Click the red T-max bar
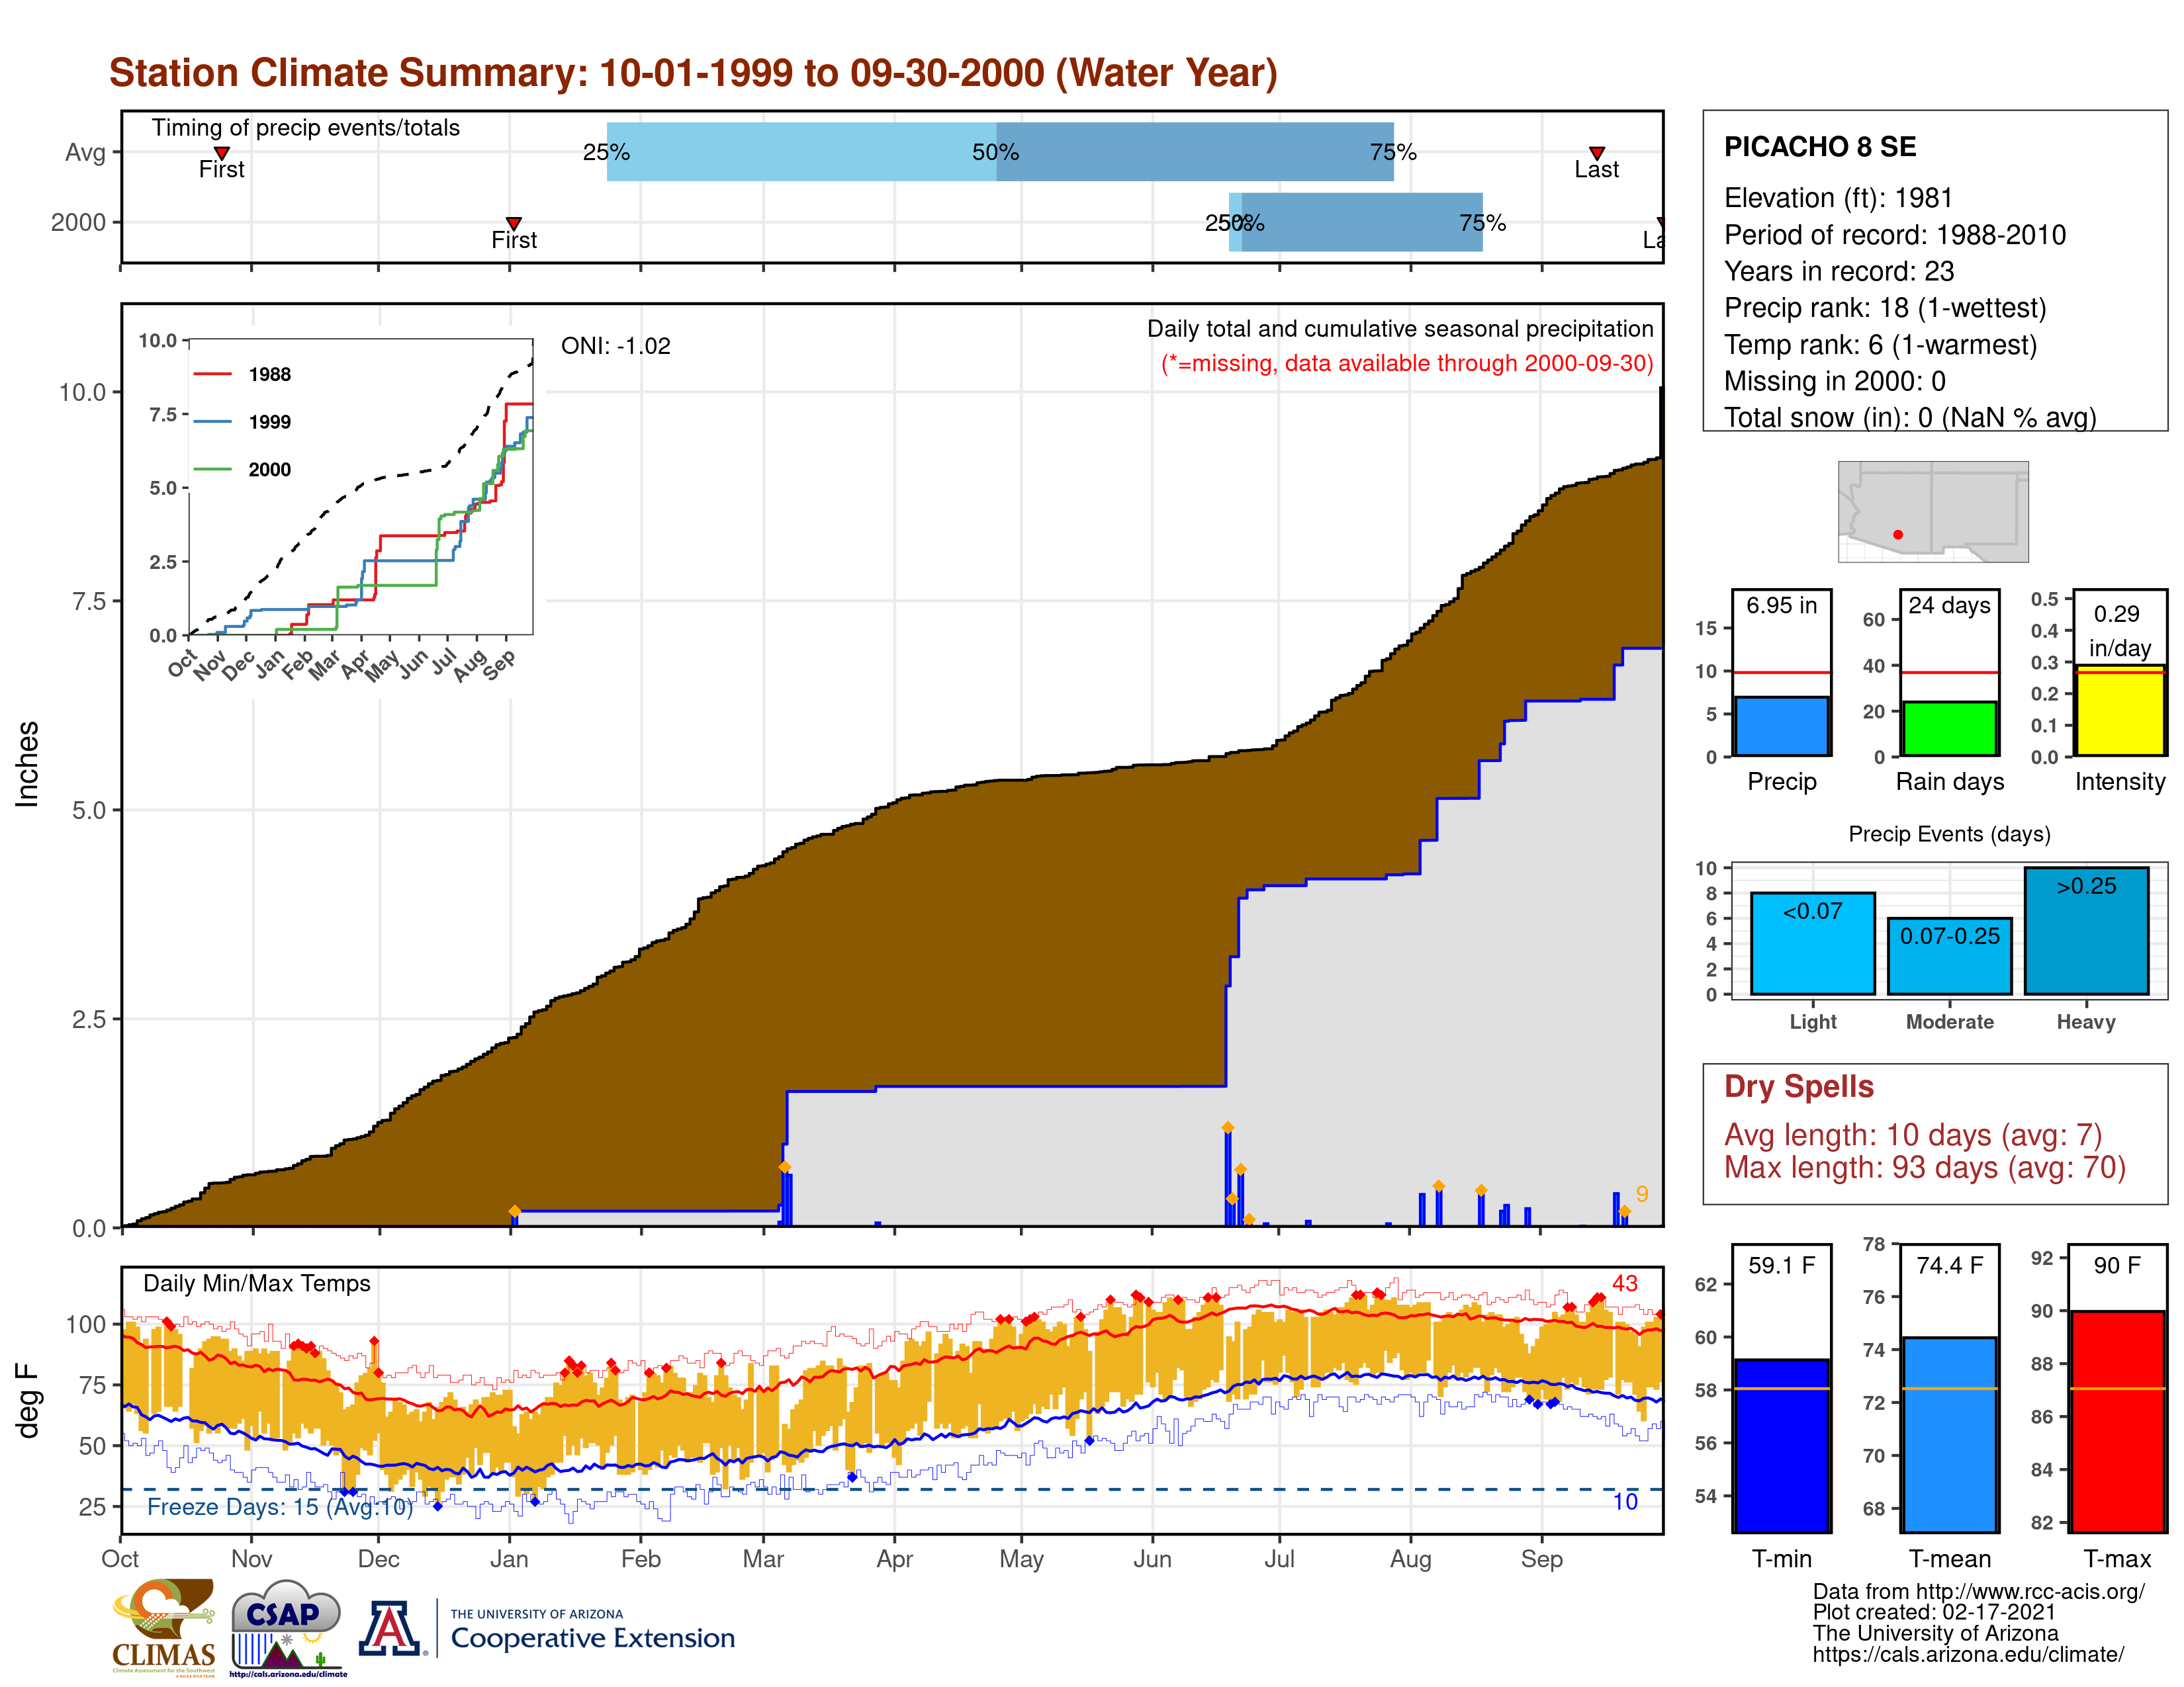 (2117, 1421)
